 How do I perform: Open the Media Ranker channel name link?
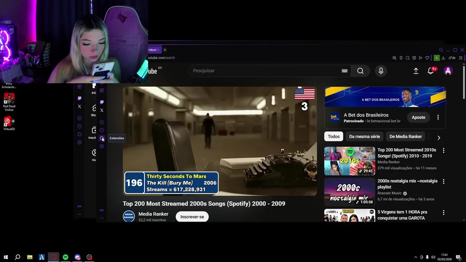tap(153, 214)
